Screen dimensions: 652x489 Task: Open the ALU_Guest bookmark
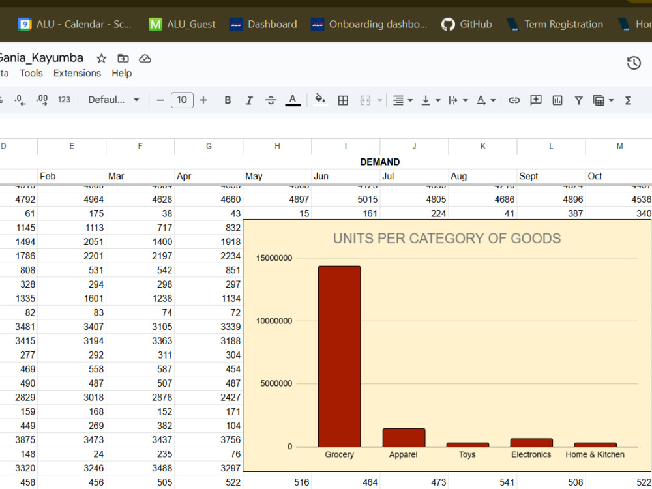[182, 24]
